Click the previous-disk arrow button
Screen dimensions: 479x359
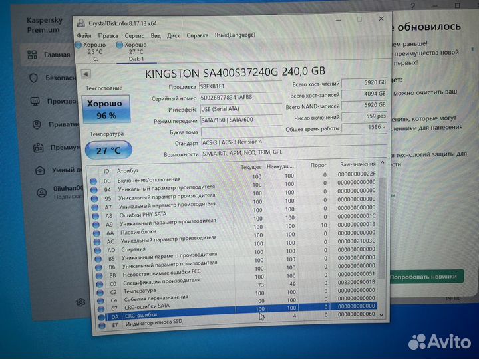86,74
